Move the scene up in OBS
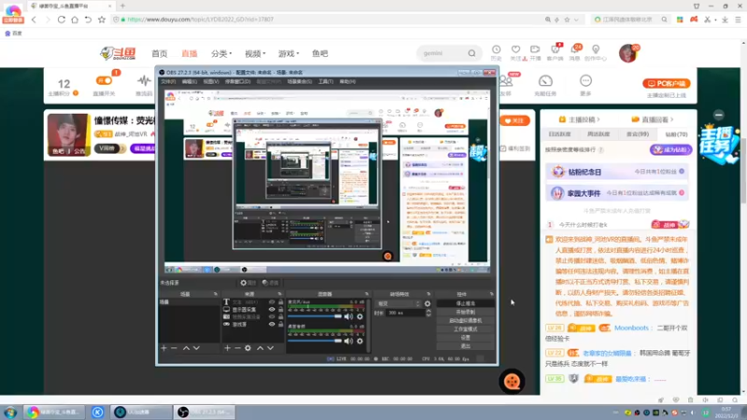Viewport: 747px width, 420px height. 186,348
